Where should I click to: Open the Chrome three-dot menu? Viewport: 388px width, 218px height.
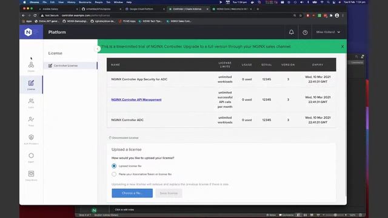point(343,15)
